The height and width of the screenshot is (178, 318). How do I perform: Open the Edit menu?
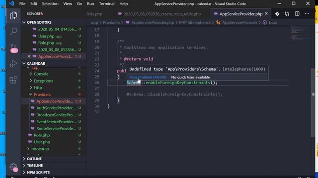tap(34, 3)
